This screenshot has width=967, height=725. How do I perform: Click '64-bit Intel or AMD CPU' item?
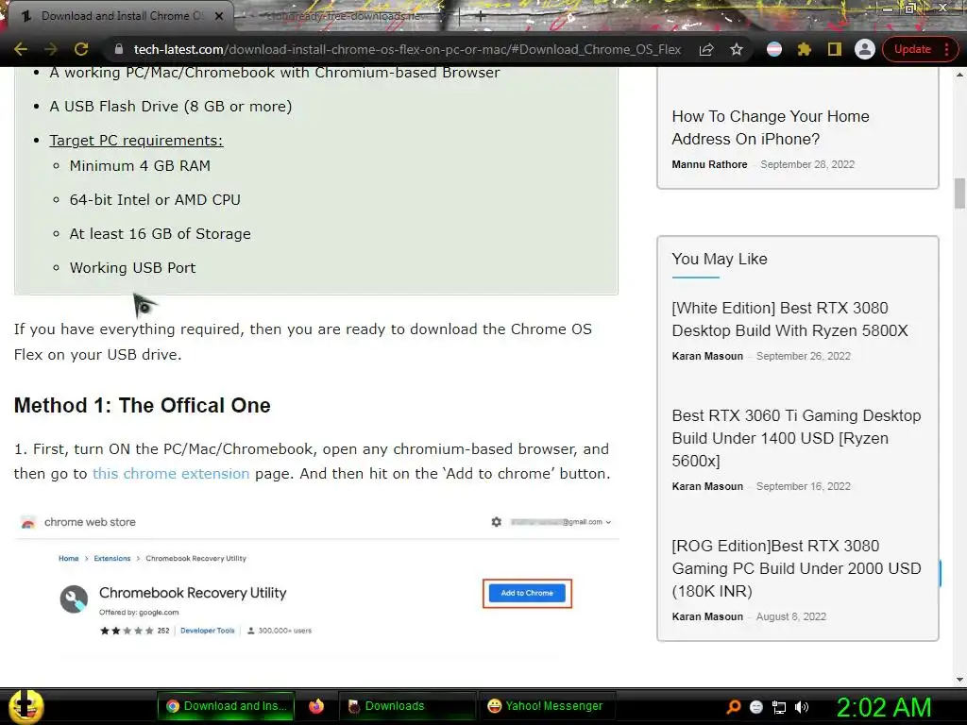pyautogui.click(x=155, y=200)
